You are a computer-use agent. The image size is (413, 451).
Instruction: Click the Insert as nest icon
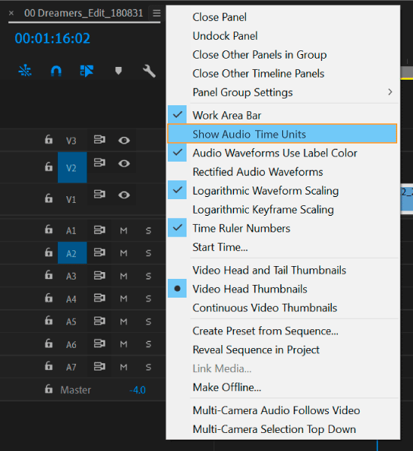coord(26,71)
